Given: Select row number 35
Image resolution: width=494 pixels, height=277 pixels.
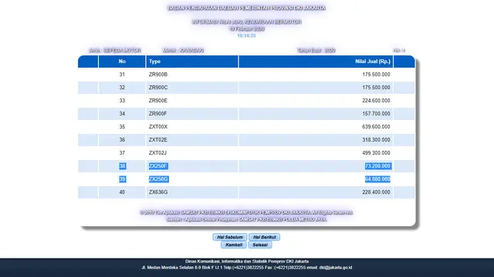Looking at the screenshot, I should (122, 127).
